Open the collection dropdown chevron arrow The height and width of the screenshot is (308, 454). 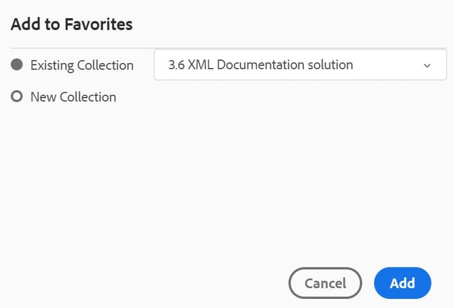[427, 65]
